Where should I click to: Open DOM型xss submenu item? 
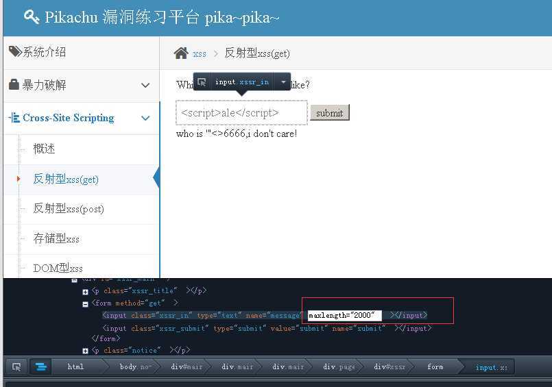tap(58, 269)
